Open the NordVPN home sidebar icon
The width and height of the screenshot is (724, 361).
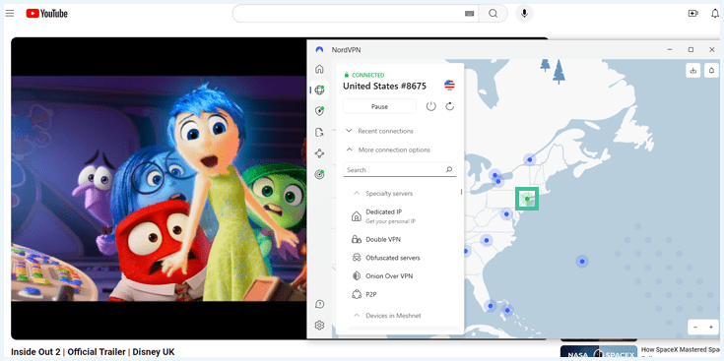coord(319,69)
